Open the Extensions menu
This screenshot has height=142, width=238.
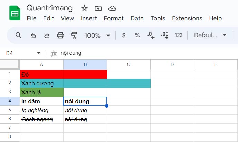[x=187, y=18]
